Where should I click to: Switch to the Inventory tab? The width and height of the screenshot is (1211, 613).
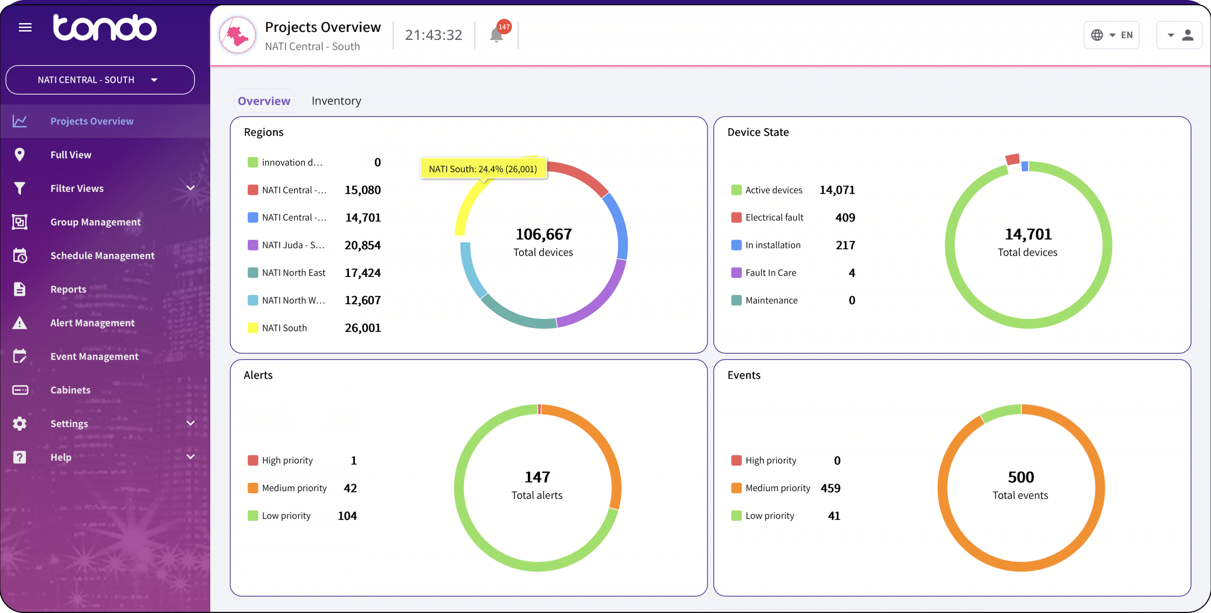336,101
